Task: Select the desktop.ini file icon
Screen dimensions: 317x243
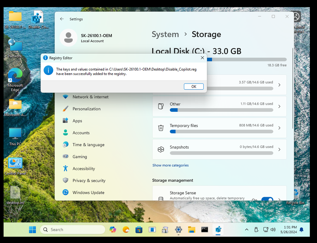Action: point(15,195)
